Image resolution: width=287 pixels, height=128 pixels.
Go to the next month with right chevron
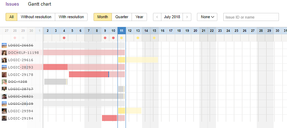[187, 17]
